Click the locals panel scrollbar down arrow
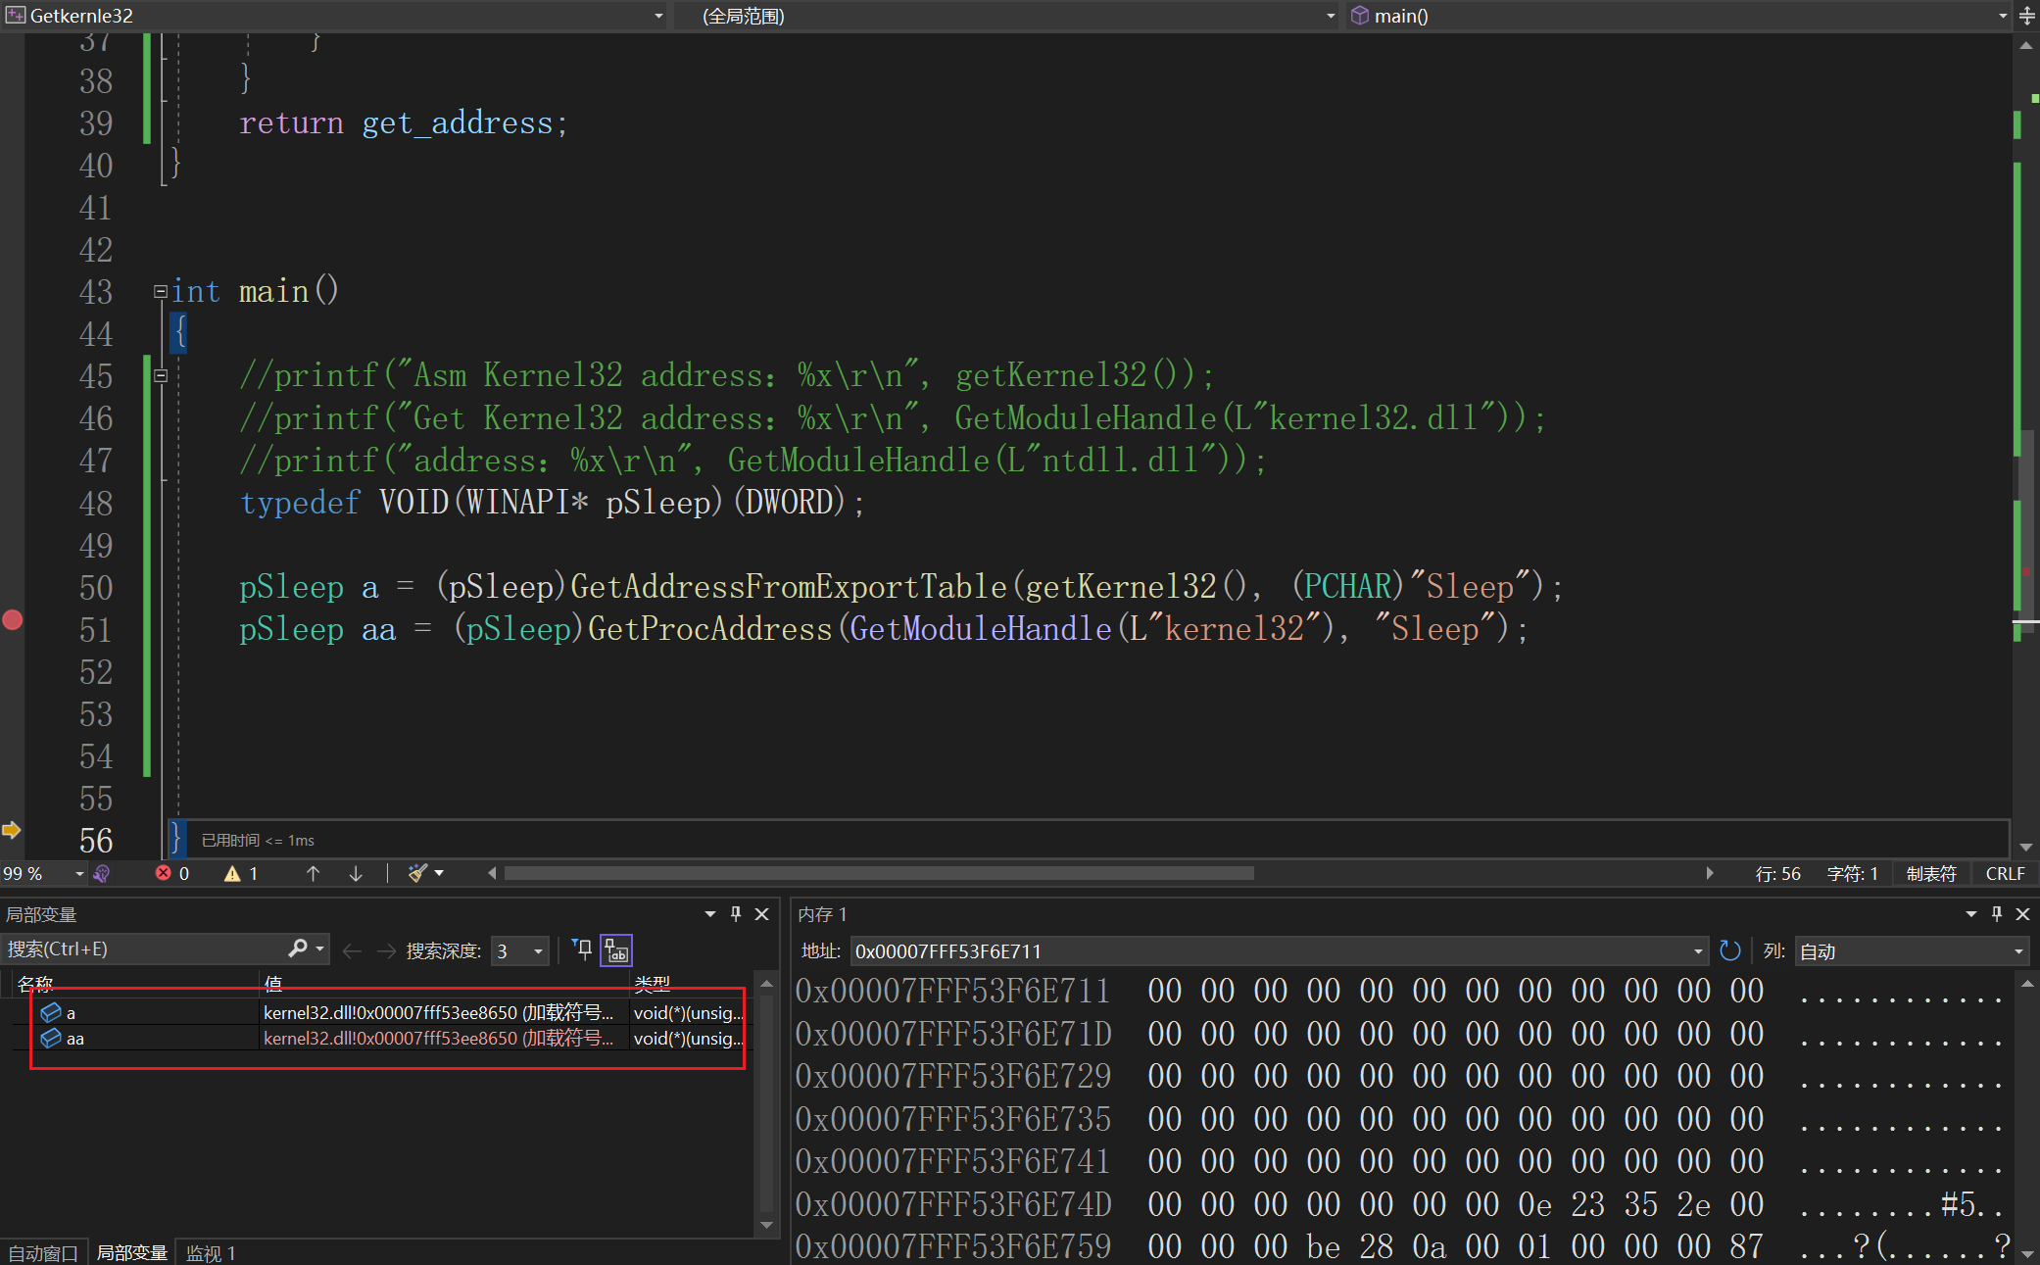This screenshot has width=2040, height=1265. [x=767, y=1225]
